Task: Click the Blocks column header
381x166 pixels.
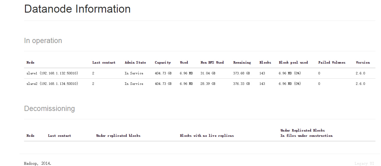Action: tap(265, 62)
